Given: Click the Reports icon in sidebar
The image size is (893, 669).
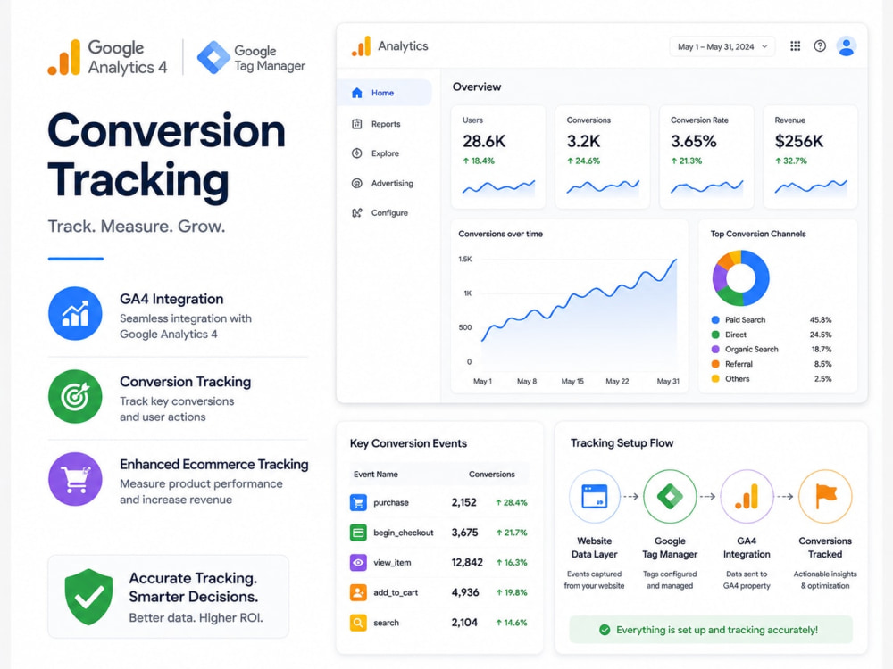Looking at the screenshot, I should point(357,123).
